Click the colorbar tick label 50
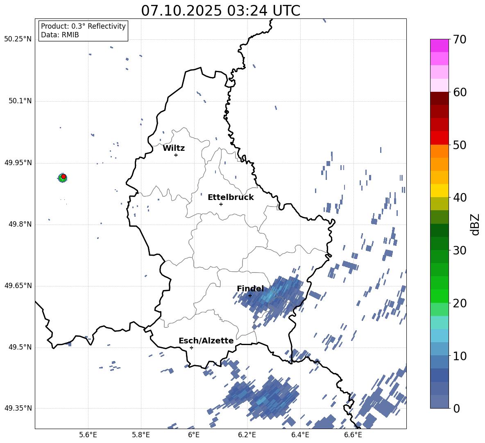Viewport: 485px width, 443px height. coord(460,145)
